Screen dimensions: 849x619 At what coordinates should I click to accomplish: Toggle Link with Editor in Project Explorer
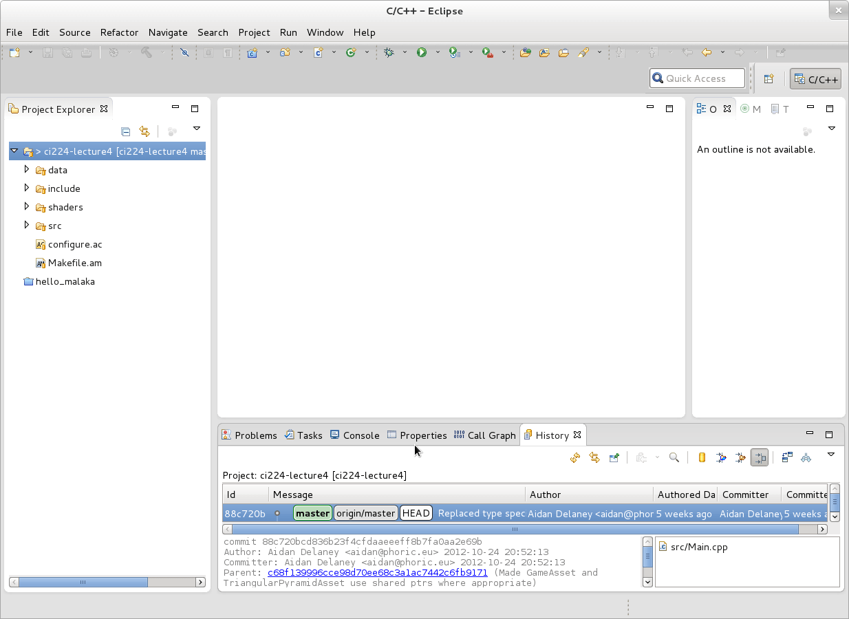[144, 131]
